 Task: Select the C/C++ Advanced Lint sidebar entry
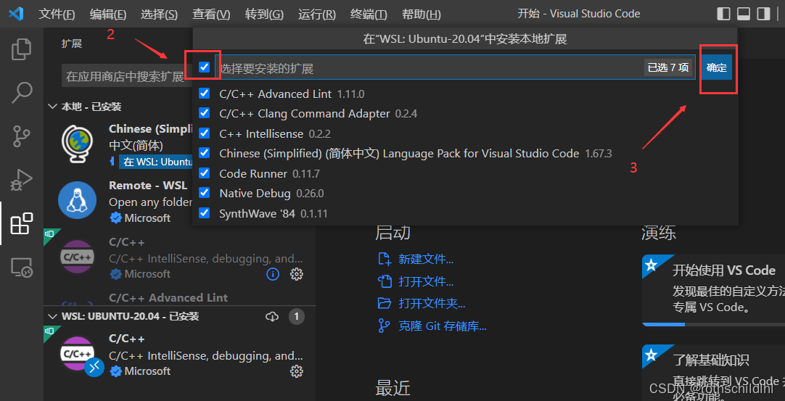pos(179,297)
